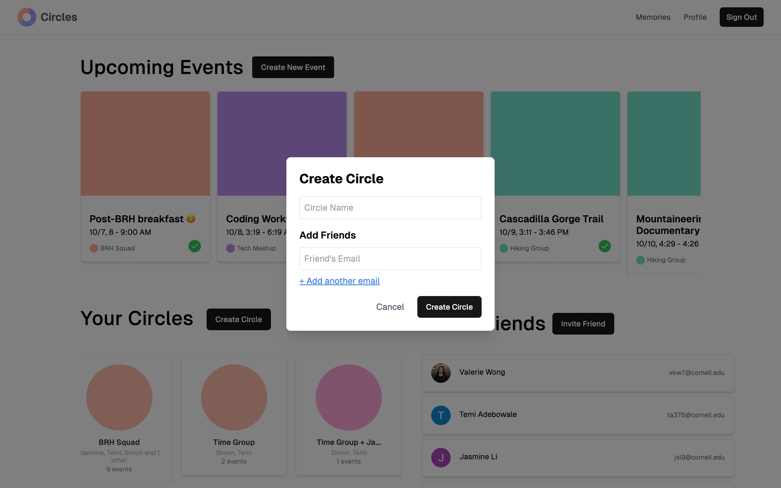
Task: Click green checkmark on Post-BRH breakfast card
Action: click(x=195, y=246)
